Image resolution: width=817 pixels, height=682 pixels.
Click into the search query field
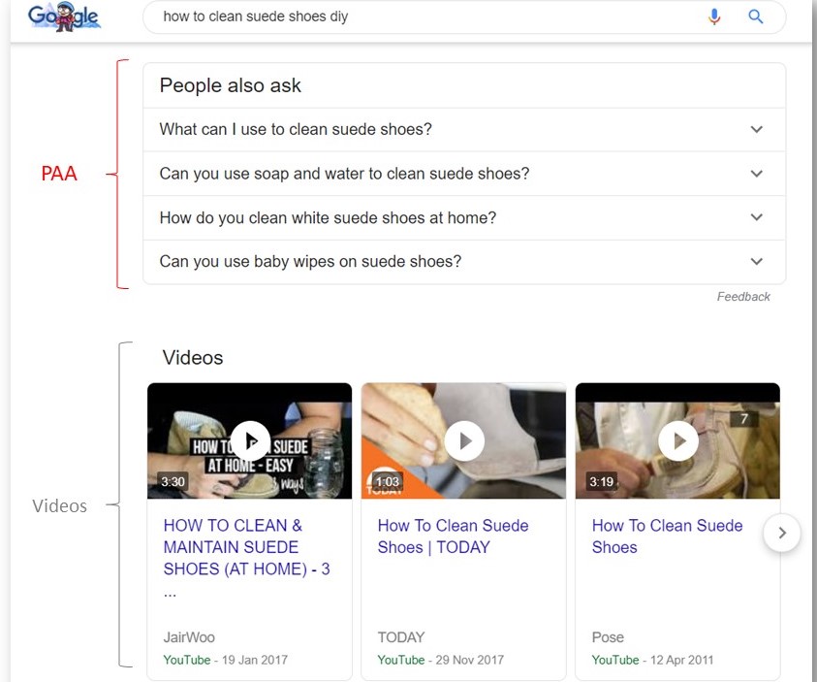(417, 16)
